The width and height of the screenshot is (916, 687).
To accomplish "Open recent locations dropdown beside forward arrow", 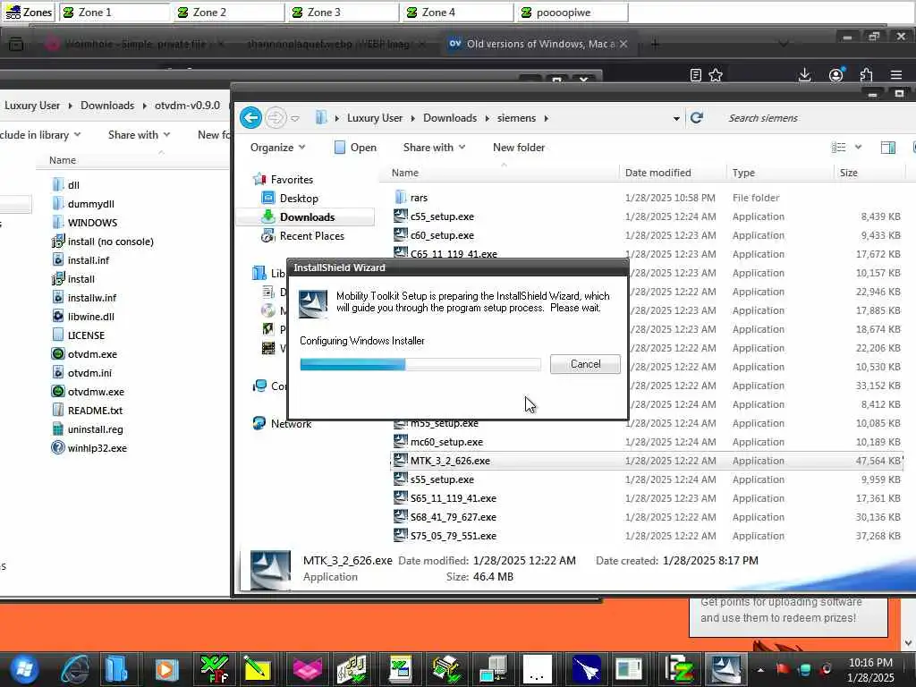I will [295, 119].
